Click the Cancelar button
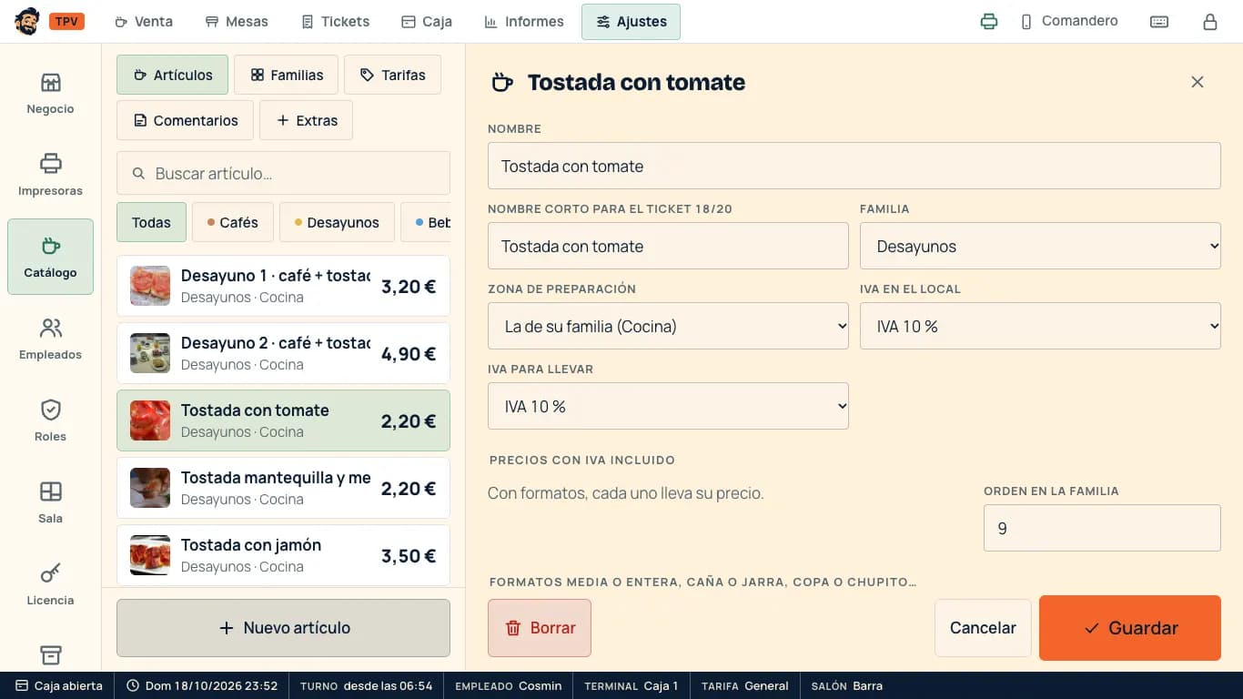 tap(983, 628)
